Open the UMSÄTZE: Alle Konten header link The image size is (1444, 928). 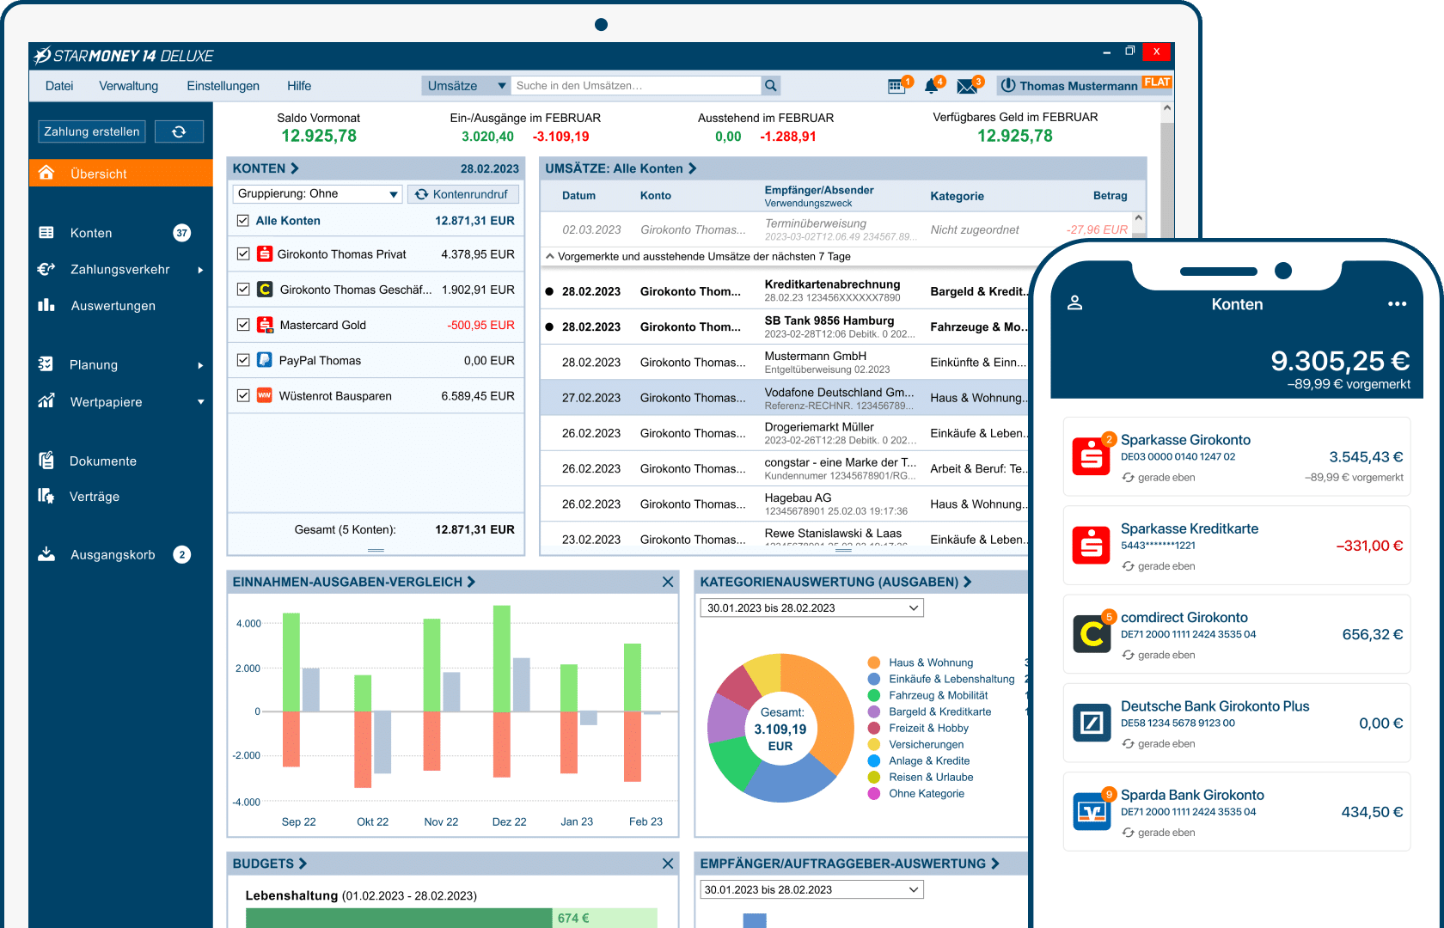click(621, 168)
